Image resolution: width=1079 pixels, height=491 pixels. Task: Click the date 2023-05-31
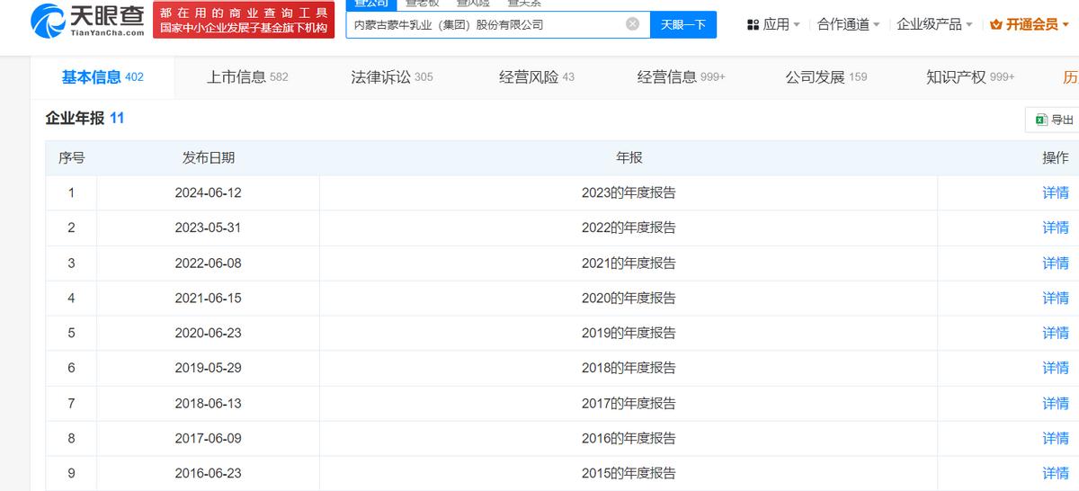coord(209,228)
